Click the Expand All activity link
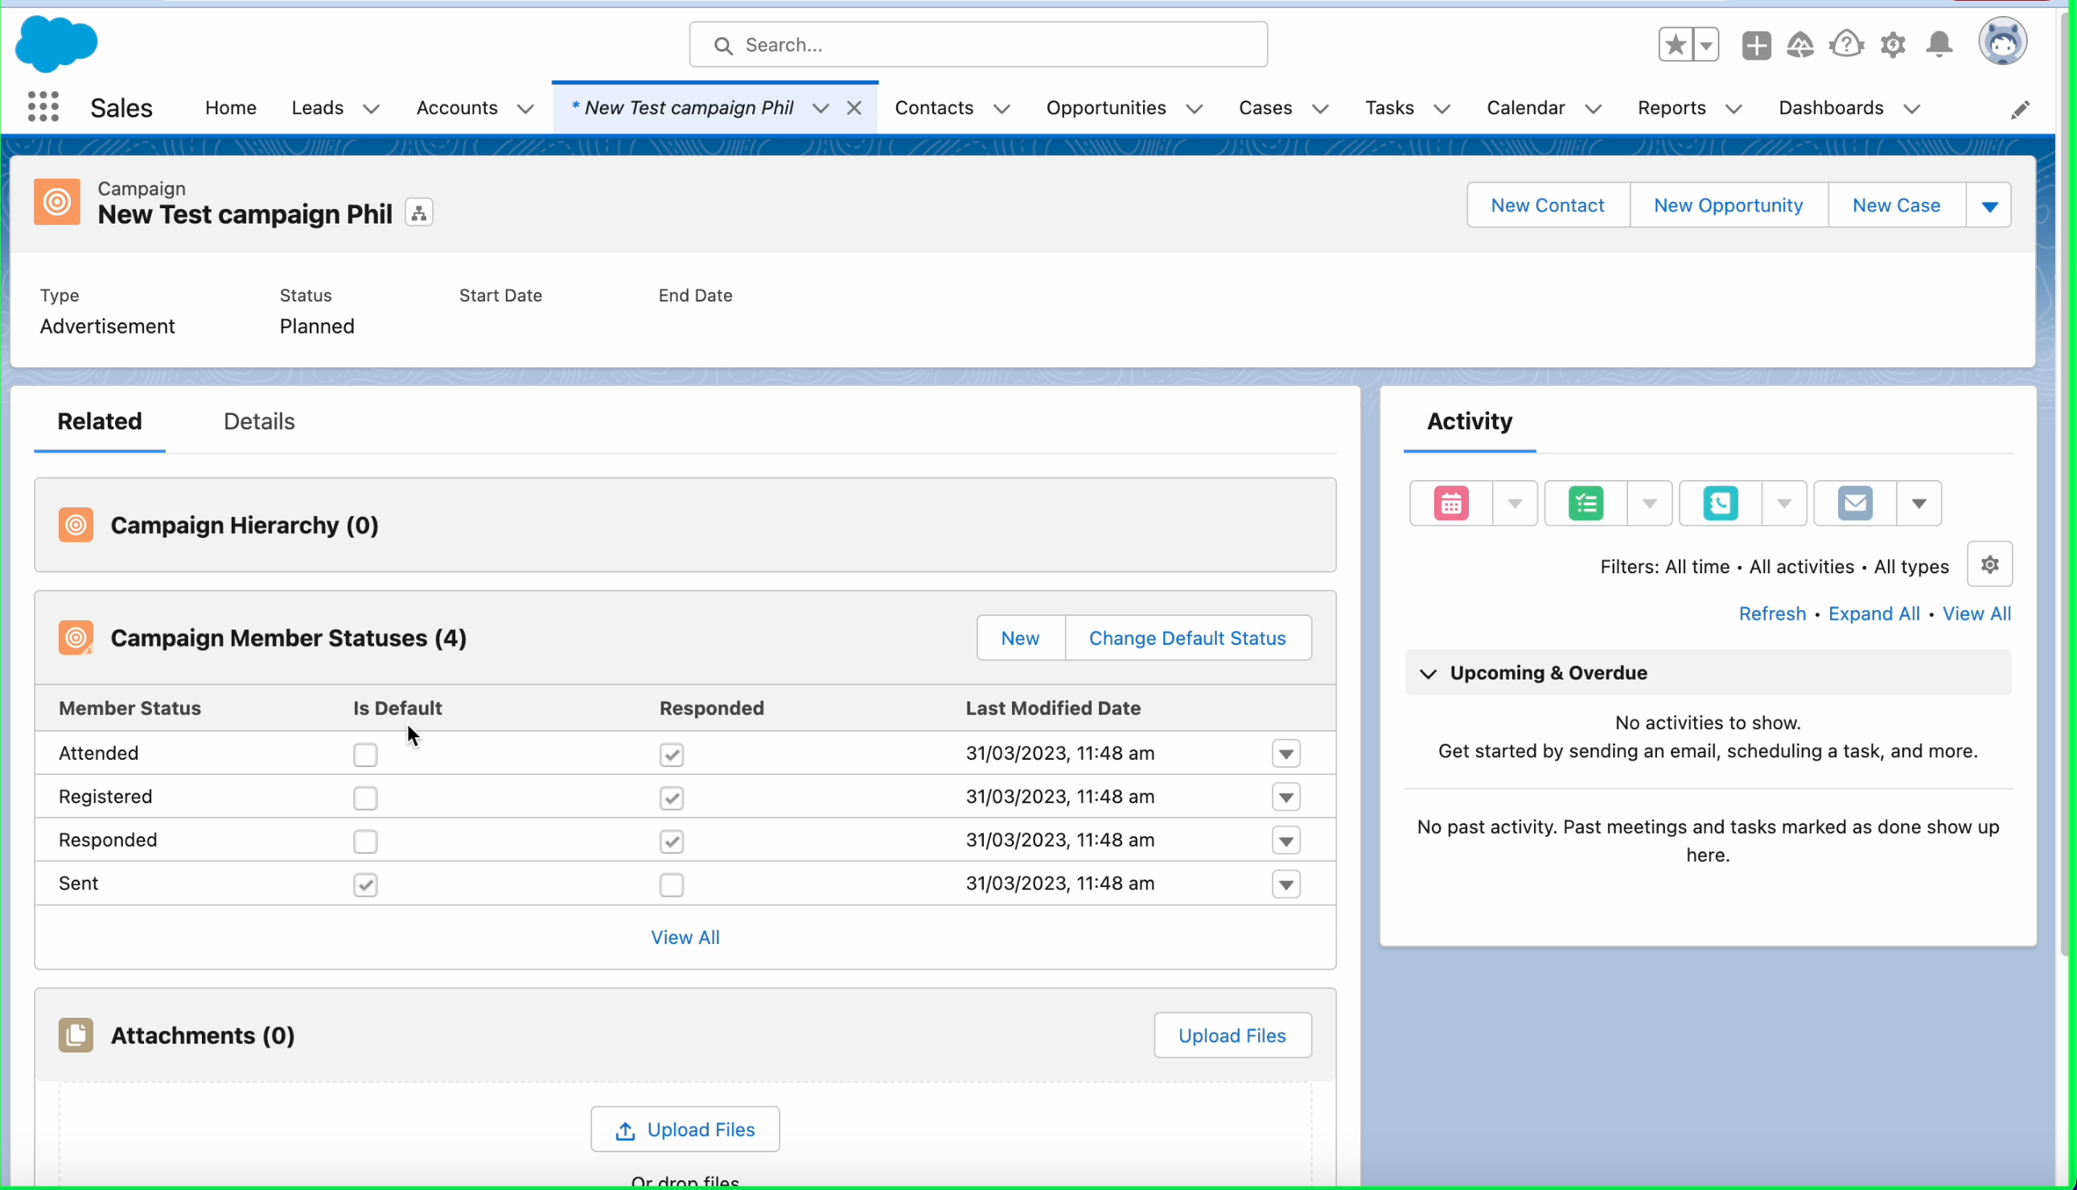This screenshot has height=1190, width=2077. [1873, 613]
